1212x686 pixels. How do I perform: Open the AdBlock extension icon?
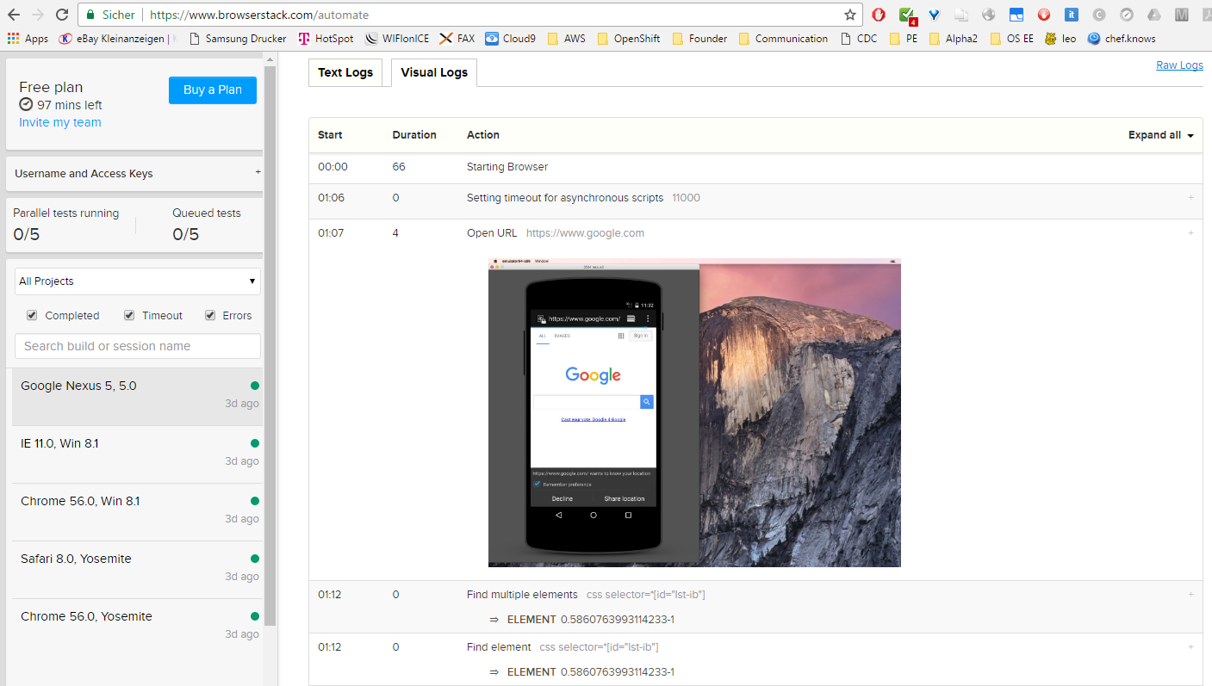878,14
